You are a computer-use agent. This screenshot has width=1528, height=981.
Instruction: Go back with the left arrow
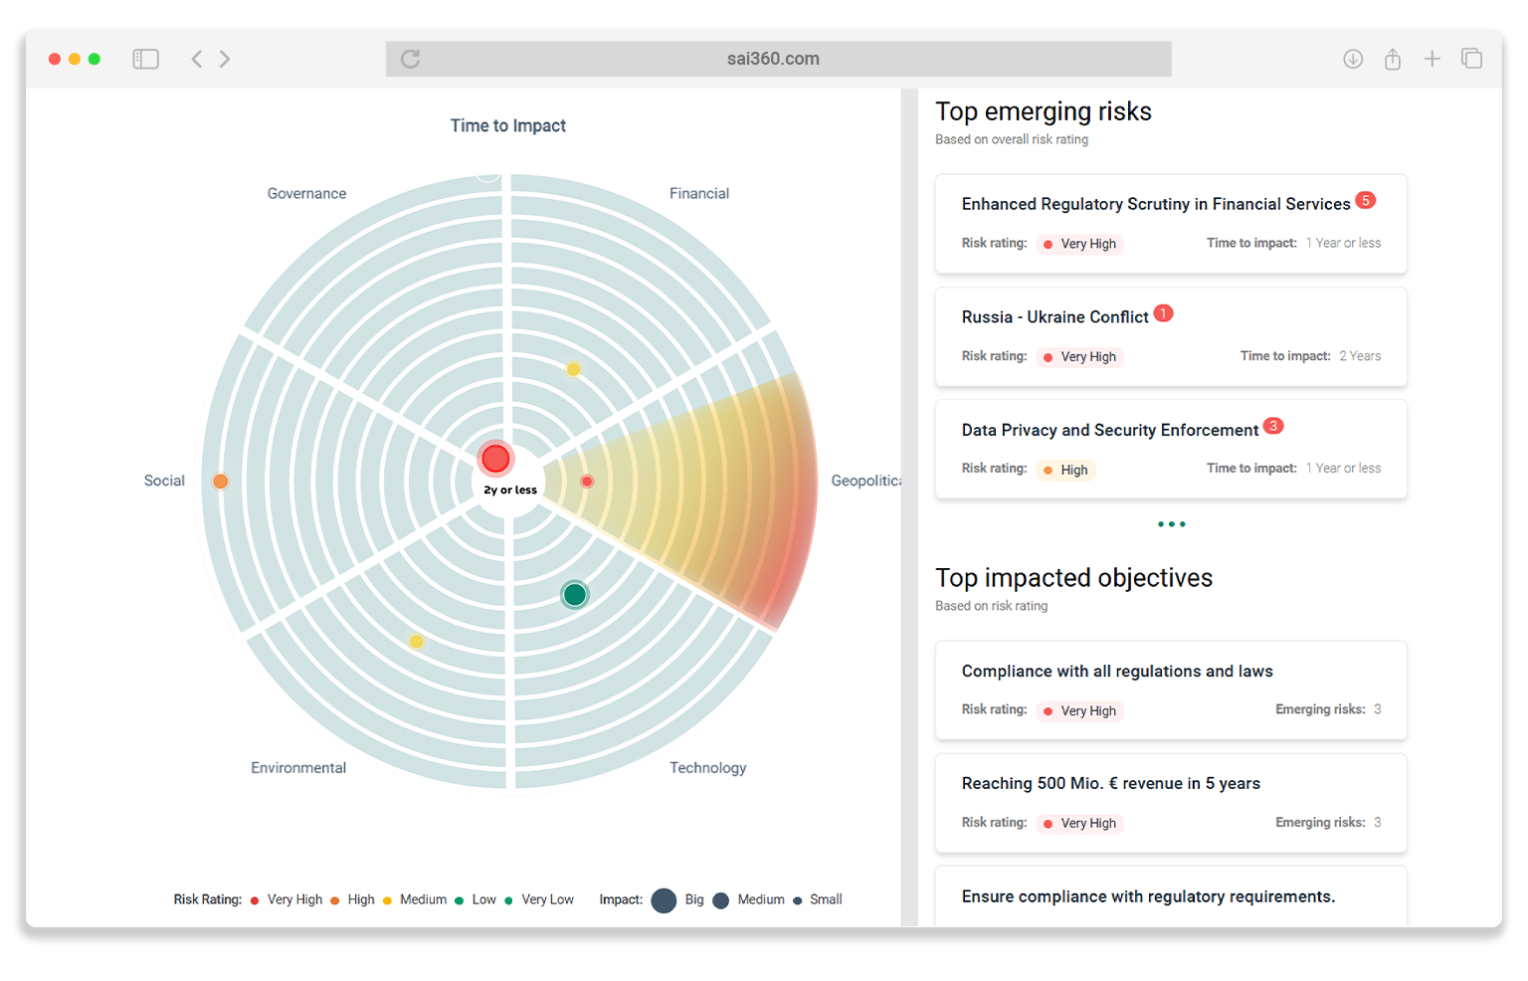click(x=197, y=59)
